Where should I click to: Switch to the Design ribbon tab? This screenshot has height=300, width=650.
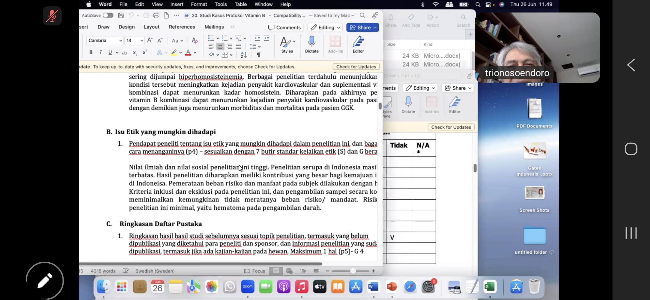pyautogui.click(x=127, y=27)
